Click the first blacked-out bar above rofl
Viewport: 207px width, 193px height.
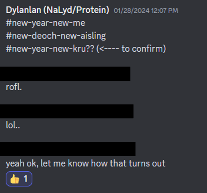tap(65, 74)
